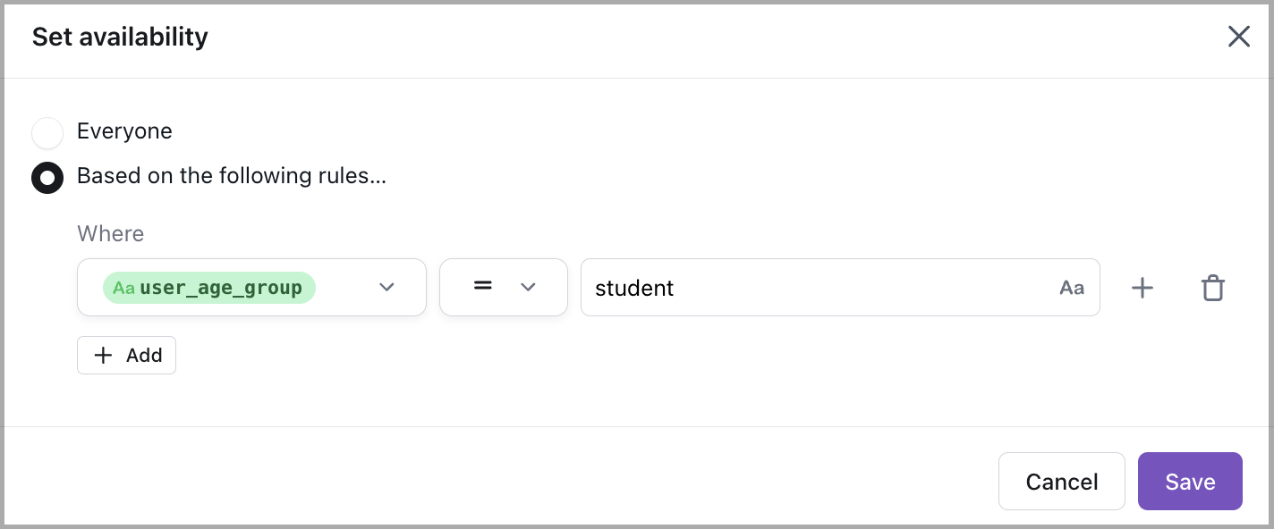Click the chevron next to the = sign
Viewport: 1274px width, 529px height.
click(x=528, y=288)
